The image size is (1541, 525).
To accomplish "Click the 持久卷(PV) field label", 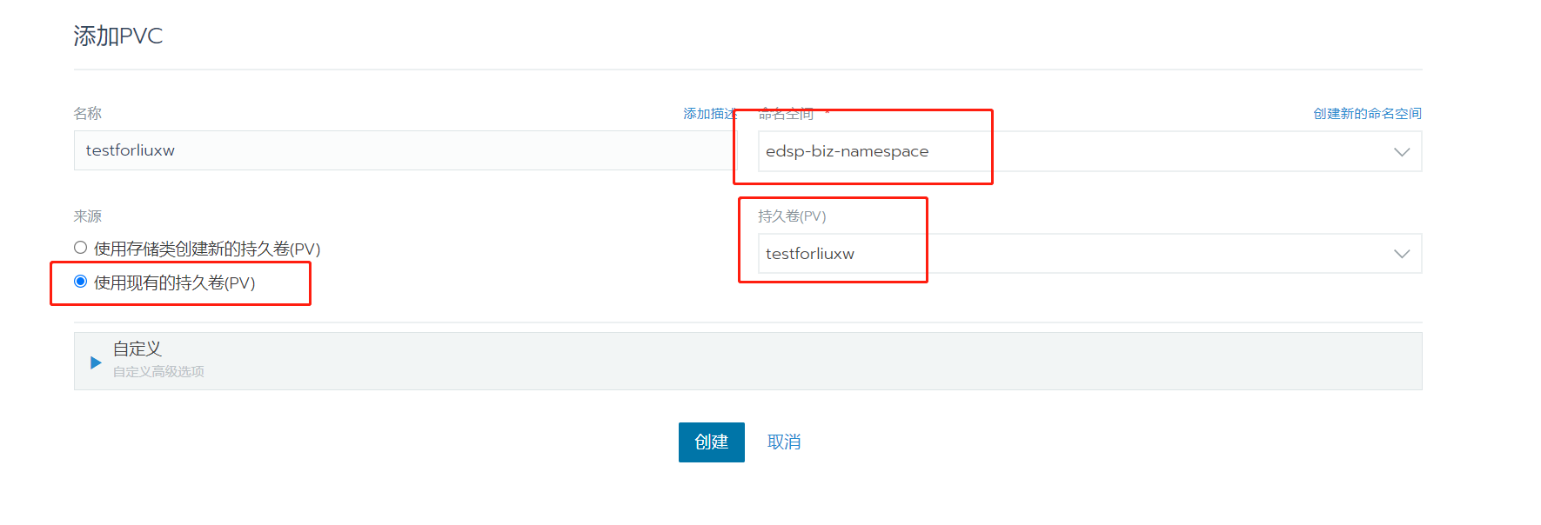I will pos(792,216).
